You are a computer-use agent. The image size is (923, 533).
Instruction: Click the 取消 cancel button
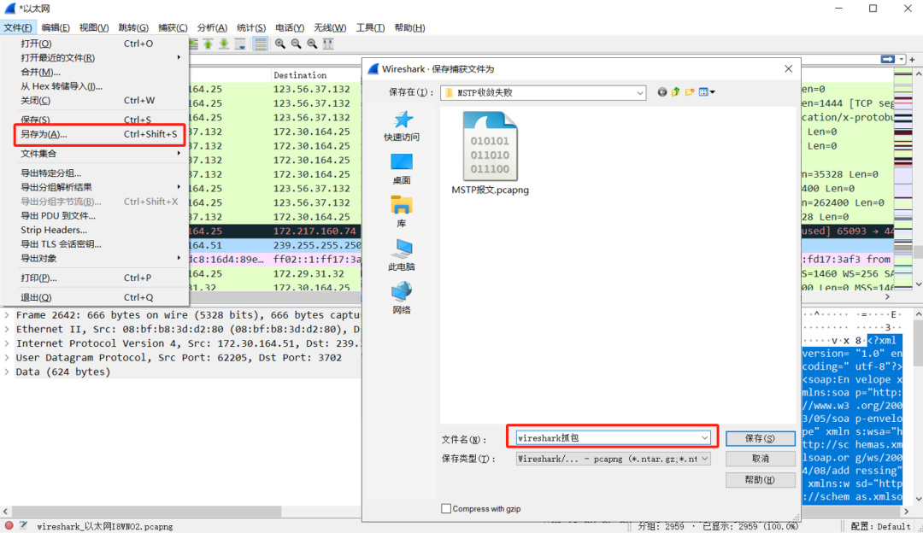pos(760,459)
